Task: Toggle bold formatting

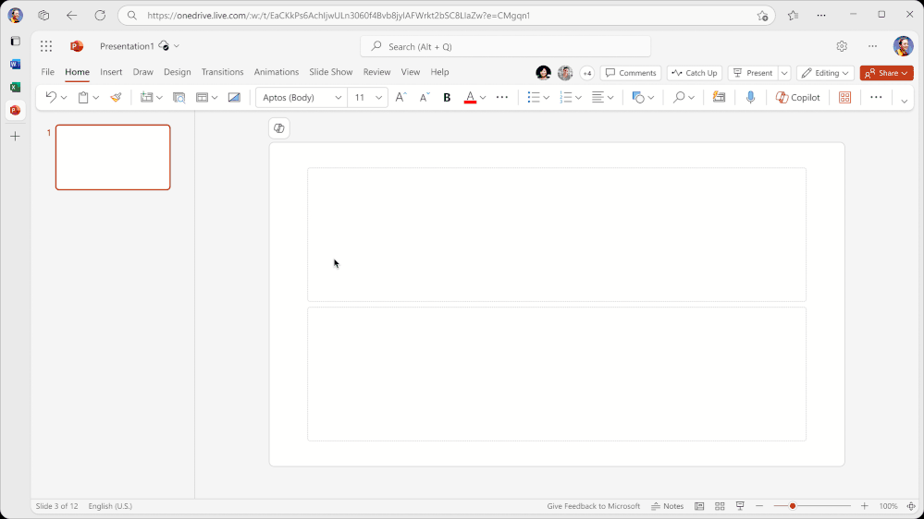Action: tap(447, 97)
